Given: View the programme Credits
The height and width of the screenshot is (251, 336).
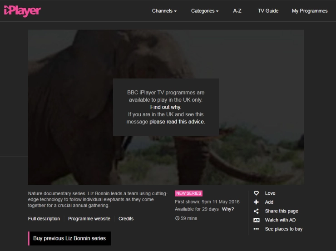Looking at the screenshot, I should click(126, 219).
